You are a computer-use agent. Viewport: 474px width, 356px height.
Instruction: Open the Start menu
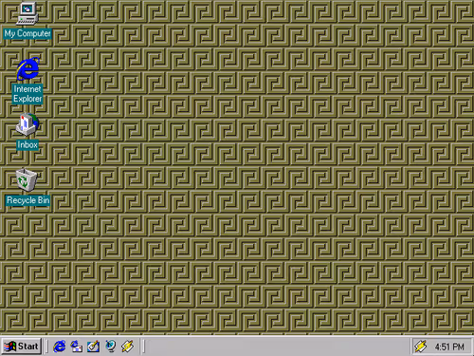point(22,347)
